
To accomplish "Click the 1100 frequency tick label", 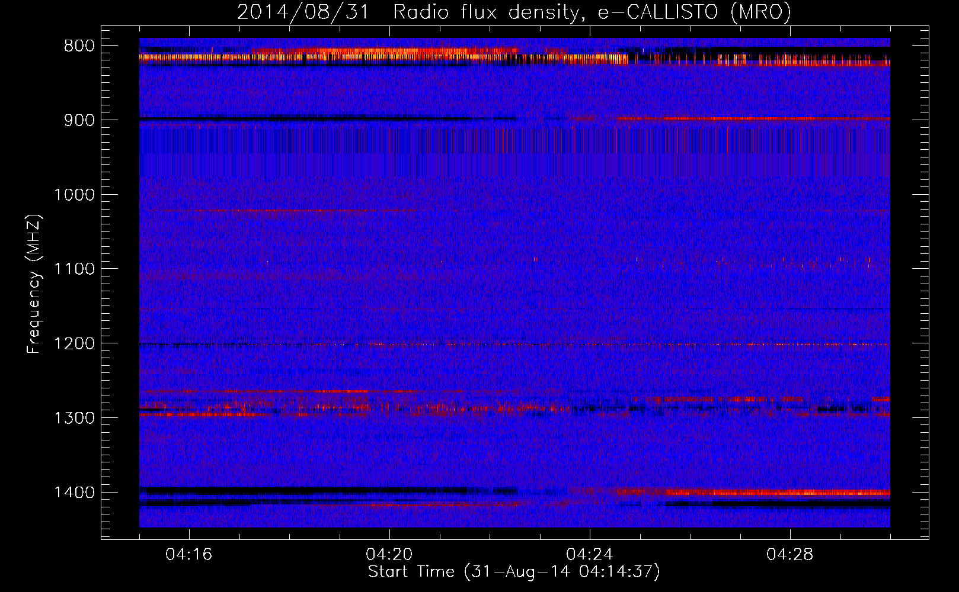I will coord(74,269).
